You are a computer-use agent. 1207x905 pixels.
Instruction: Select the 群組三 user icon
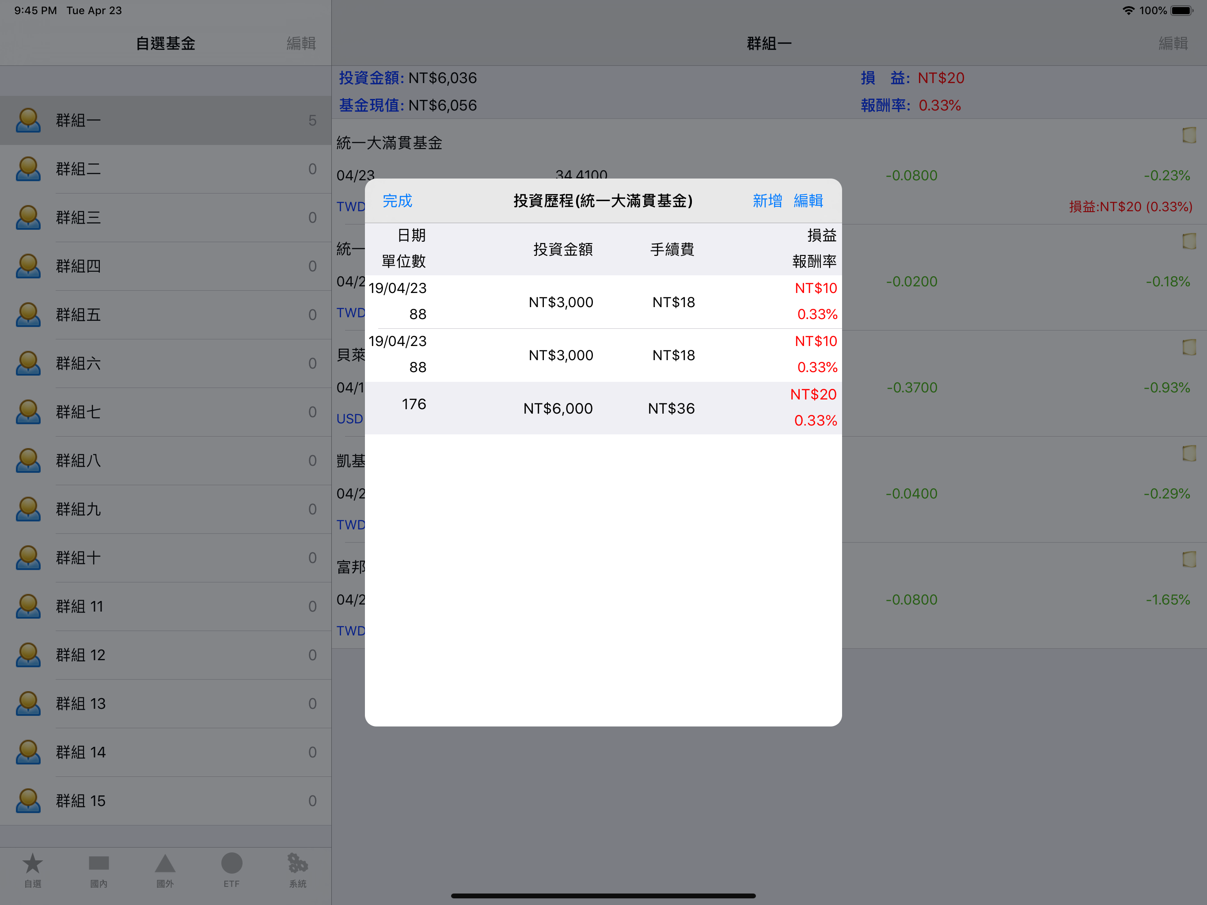28,217
